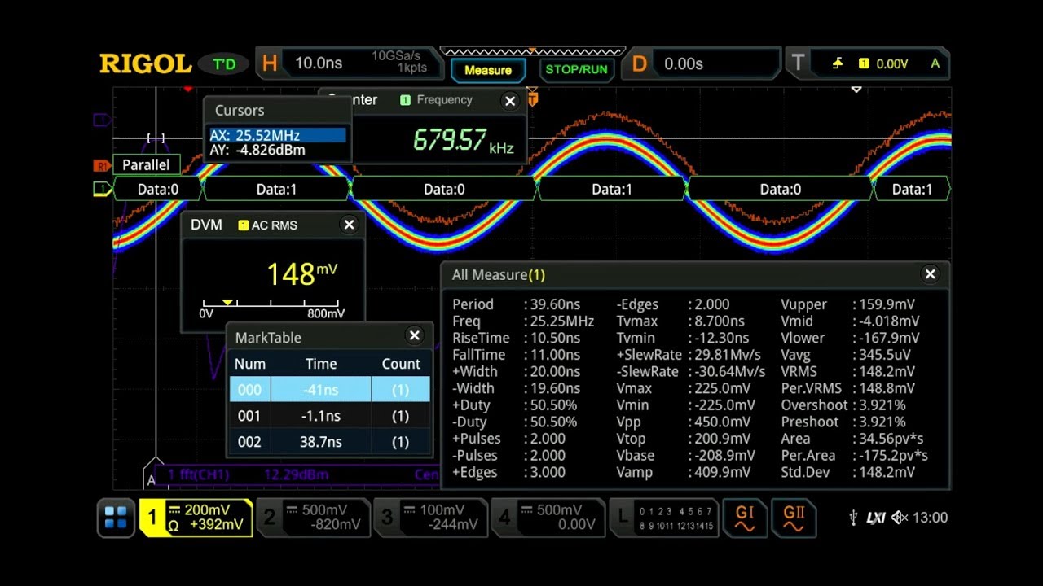Click the 13:00 clock display
1043x586 pixels.
[x=930, y=518]
